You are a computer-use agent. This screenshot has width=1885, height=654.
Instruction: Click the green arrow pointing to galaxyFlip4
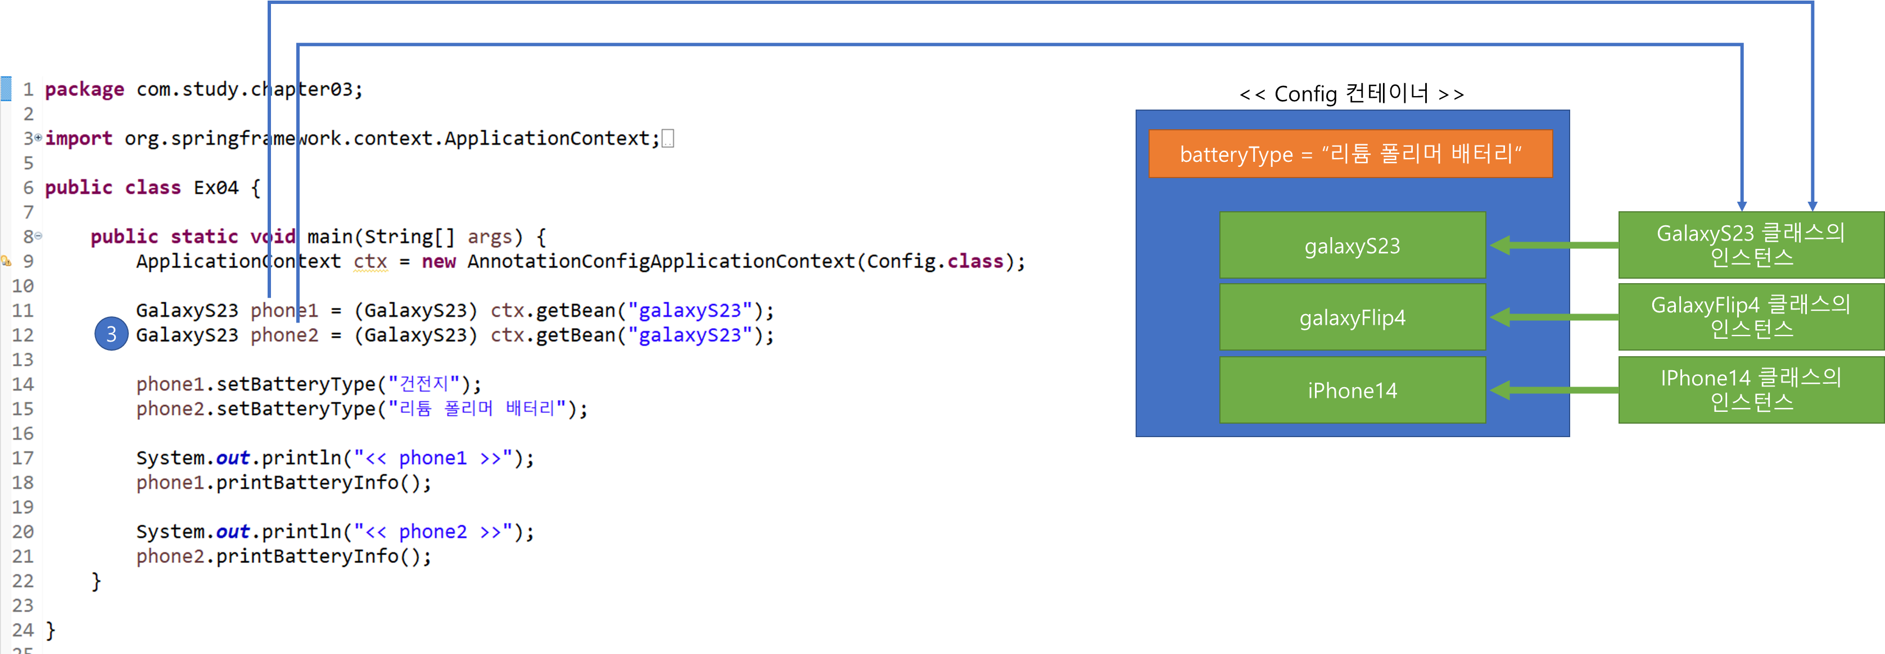click(x=1551, y=317)
